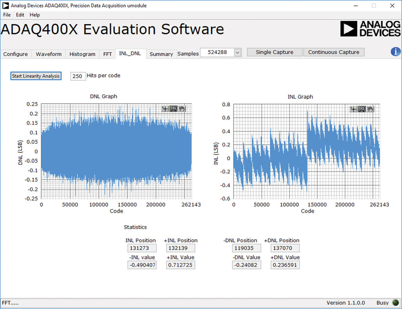Select the DNL graph zoom tool
Screen dimensions: 402x309
click(x=174, y=109)
